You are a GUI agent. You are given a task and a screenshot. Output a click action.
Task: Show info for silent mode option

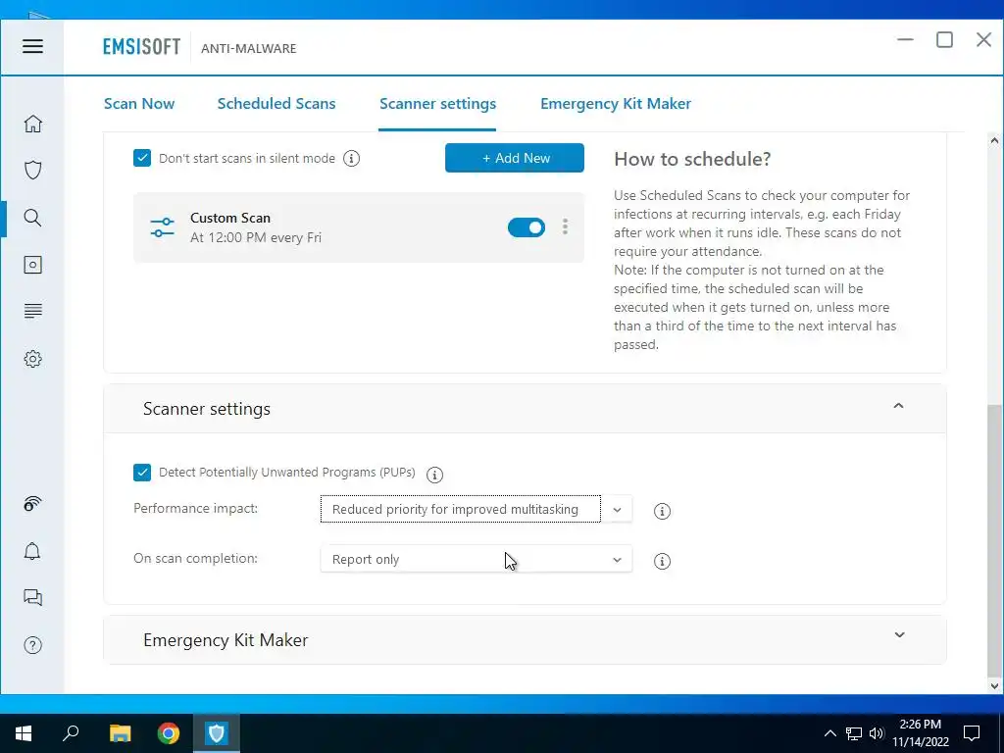point(352,158)
